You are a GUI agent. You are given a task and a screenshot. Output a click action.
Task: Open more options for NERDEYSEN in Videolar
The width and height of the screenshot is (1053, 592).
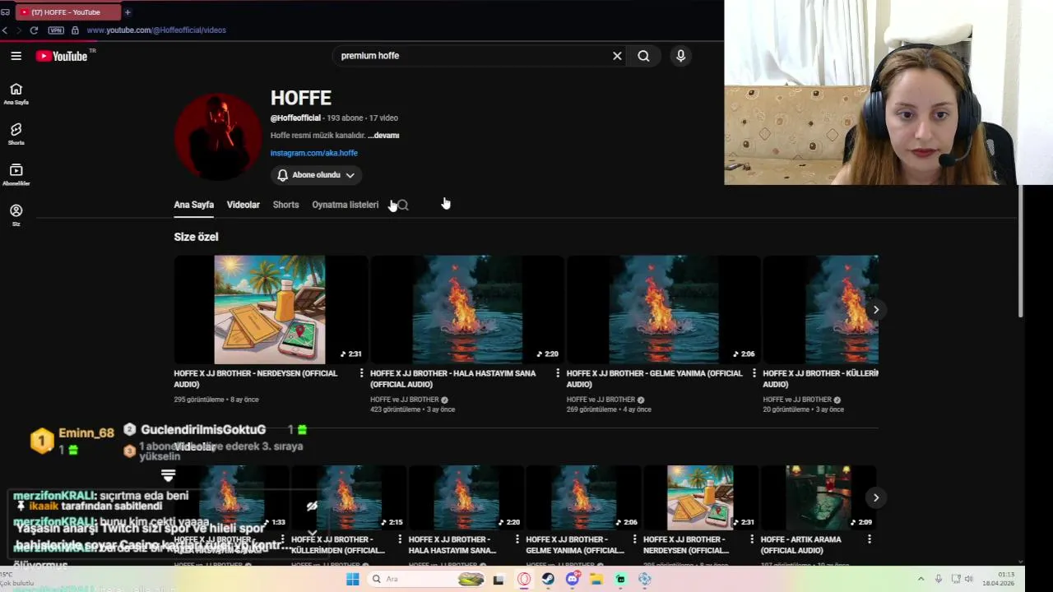point(752,539)
